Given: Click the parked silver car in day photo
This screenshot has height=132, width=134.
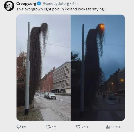Looking at the screenshot, I should pos(51,96).
